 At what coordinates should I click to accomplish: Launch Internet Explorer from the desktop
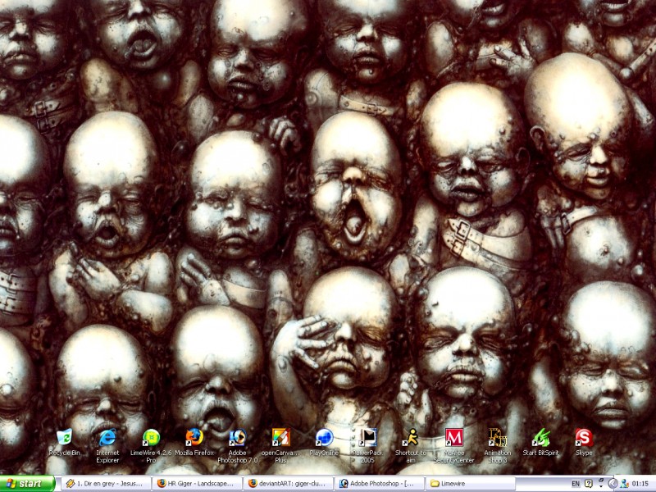point(107,445)
